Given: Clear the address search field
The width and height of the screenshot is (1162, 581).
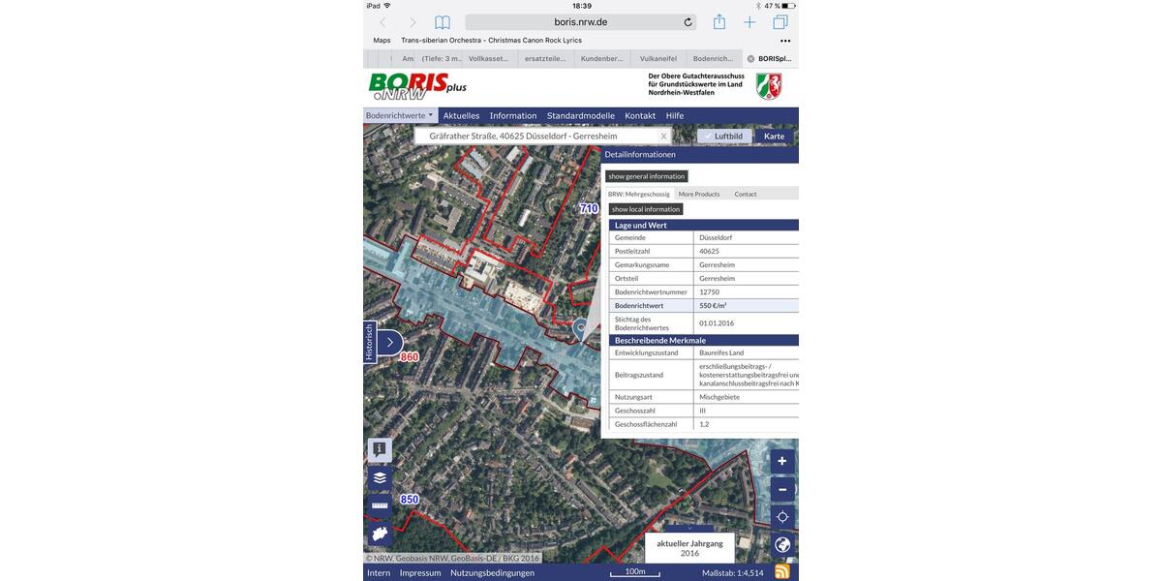Looking at the screenshot, I should (x=663, y=137).
